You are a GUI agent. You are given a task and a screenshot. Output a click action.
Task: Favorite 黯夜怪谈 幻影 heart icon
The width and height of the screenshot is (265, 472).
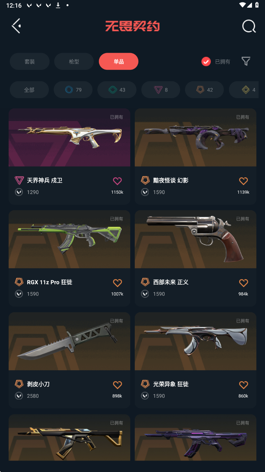pyautogui.click(x=244, y=181)
